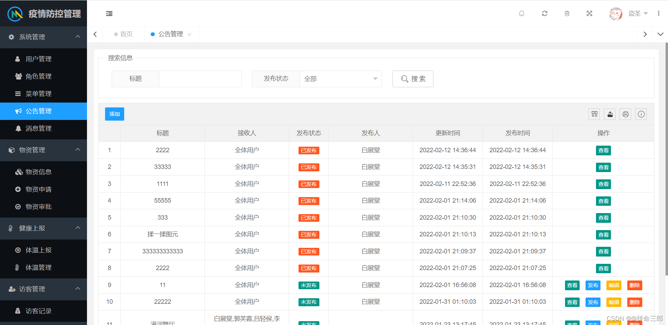Open 访客记录 in the sidebar

(x=43, y=311)
